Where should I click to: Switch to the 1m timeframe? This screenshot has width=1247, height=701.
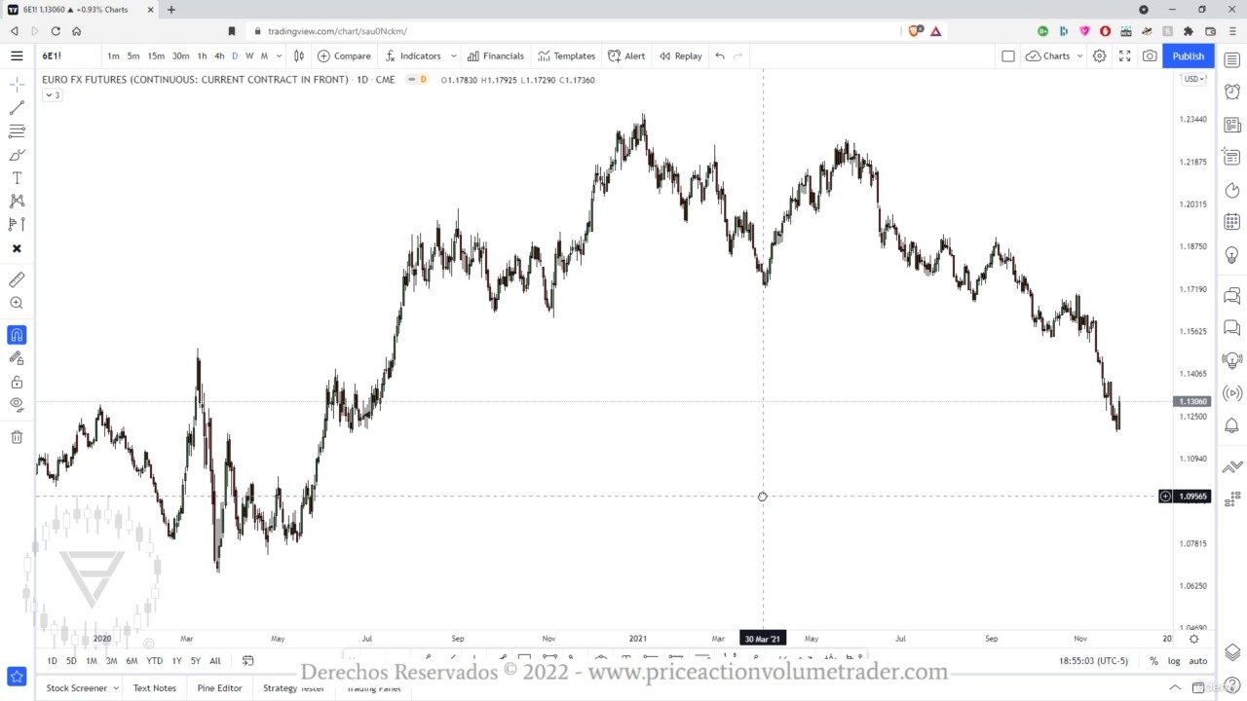pos(113,55)
